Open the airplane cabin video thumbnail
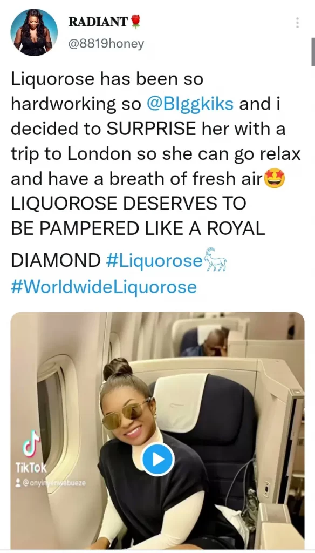This screenshot has height=553, width=315. click(x=157, y=430)
